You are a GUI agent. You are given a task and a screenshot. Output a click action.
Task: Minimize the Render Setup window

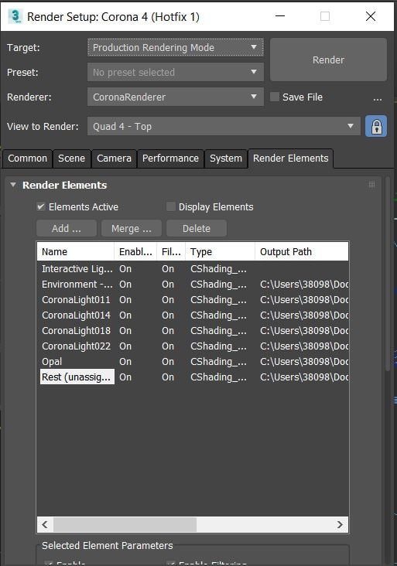(x=280, y=16)
